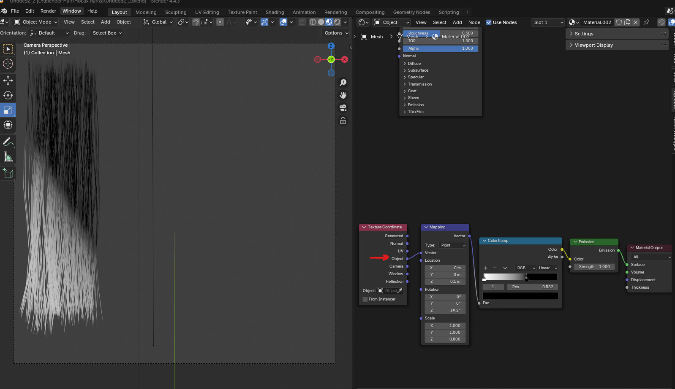Open the File menu
The width and height of the screenshot is (675, 389).
point(15,11)
